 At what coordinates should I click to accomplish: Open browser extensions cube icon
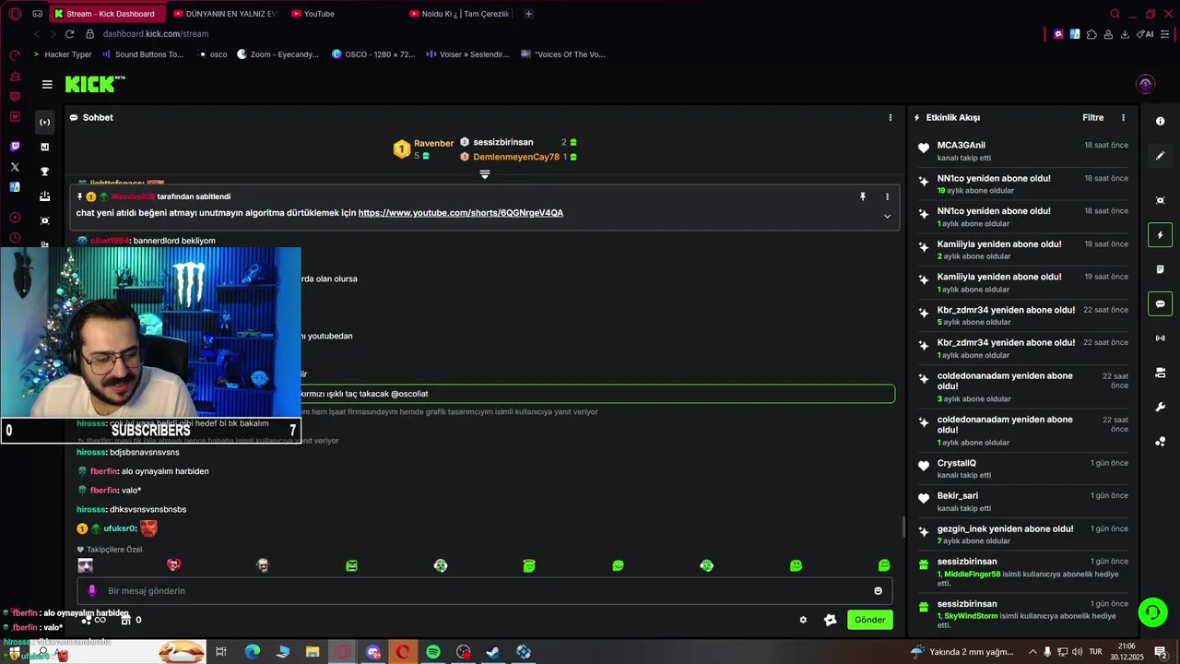[1091, 34]
